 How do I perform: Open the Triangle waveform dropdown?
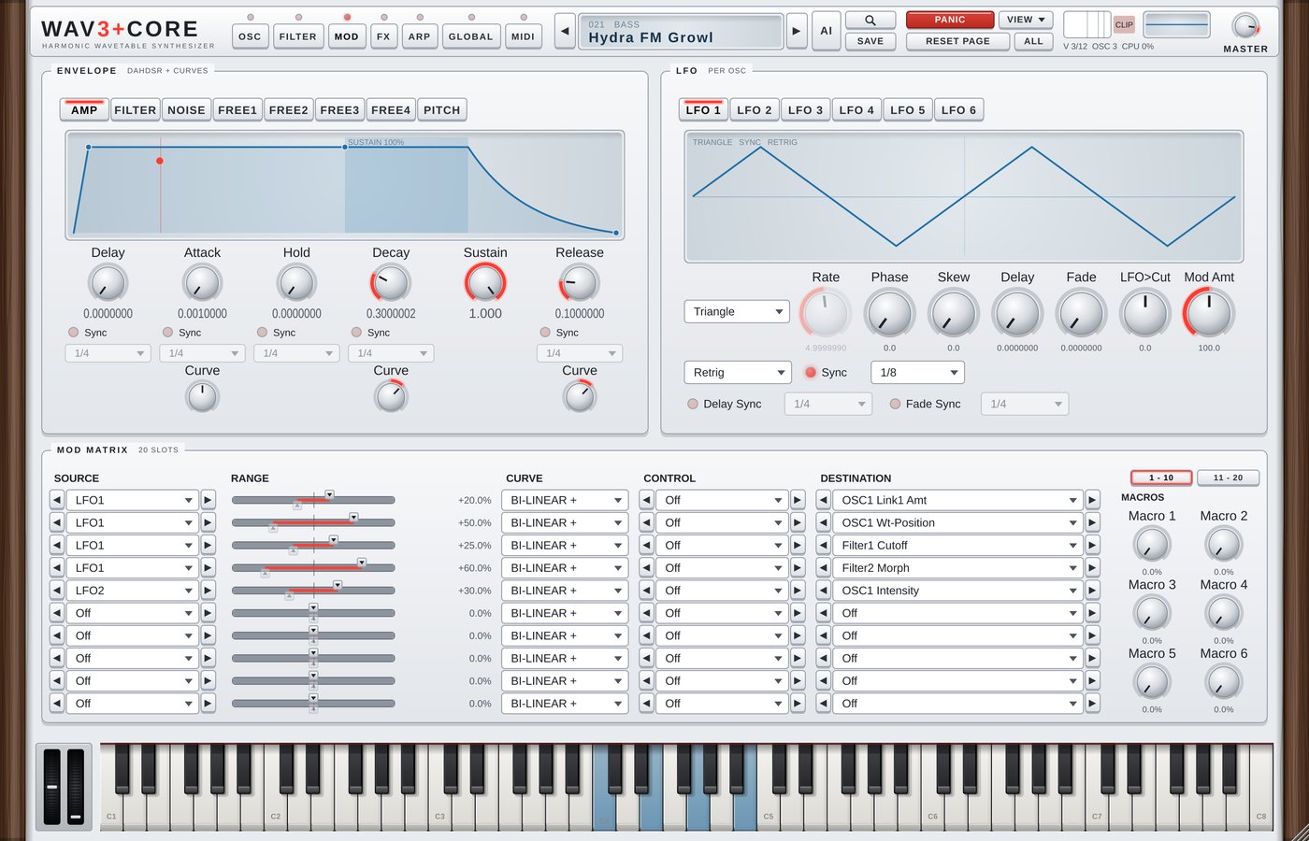[x=737, y=312]
